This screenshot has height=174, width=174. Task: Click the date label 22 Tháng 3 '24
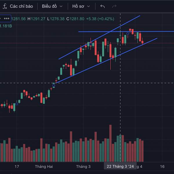click(120, 166)
